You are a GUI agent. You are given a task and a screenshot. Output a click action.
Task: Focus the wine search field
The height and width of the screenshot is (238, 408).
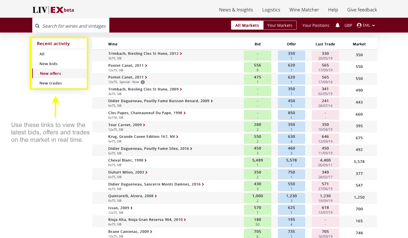tap(71, 26)
